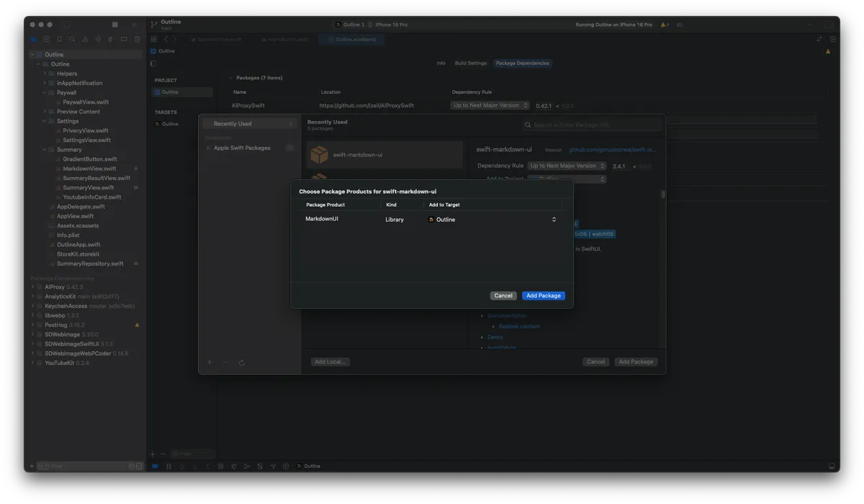Expand the Preview Content folder

[x=44, y=112]
